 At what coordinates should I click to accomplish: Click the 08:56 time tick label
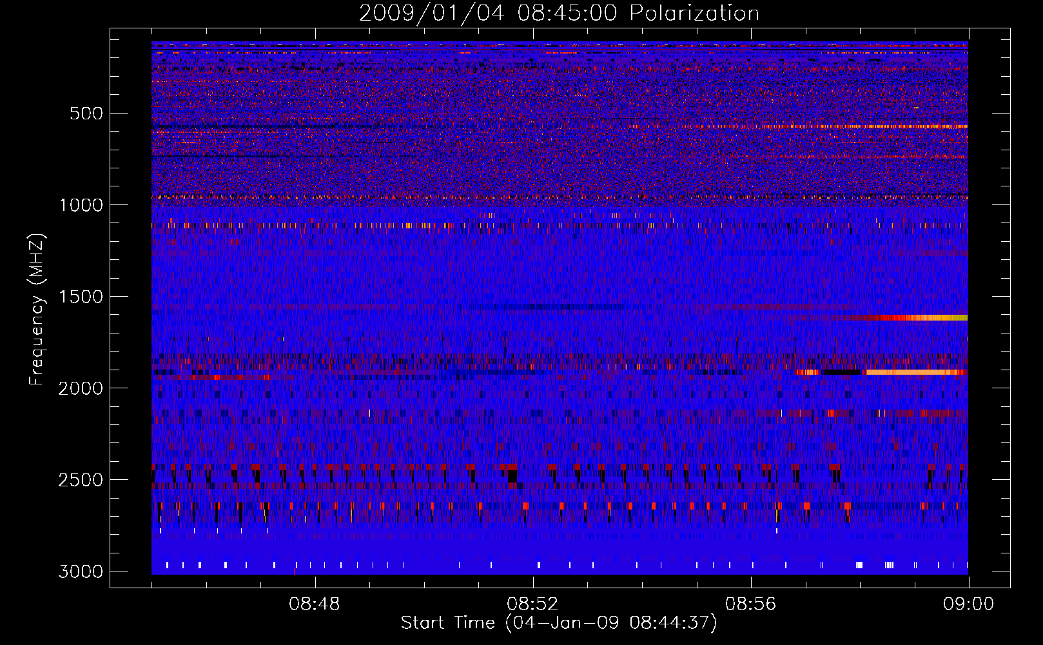pos(750,604)
